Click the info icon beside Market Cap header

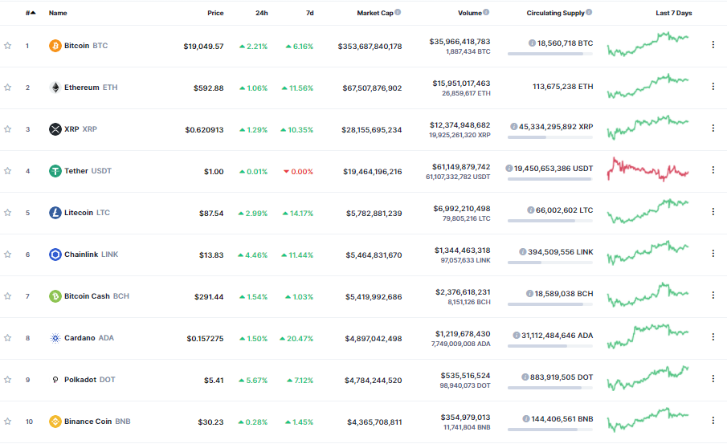[398, 13]
